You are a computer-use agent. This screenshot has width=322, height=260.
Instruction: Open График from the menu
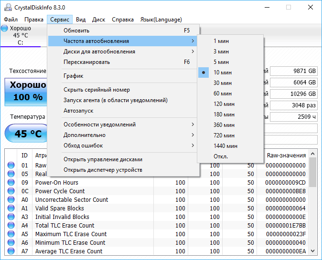[123, 76]
